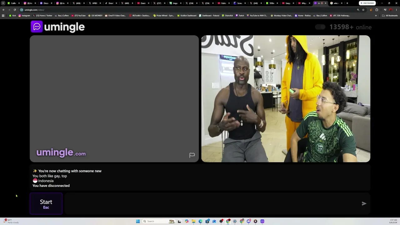Open Task View on taskbar
400x225 pixels.
click(179, 221)
